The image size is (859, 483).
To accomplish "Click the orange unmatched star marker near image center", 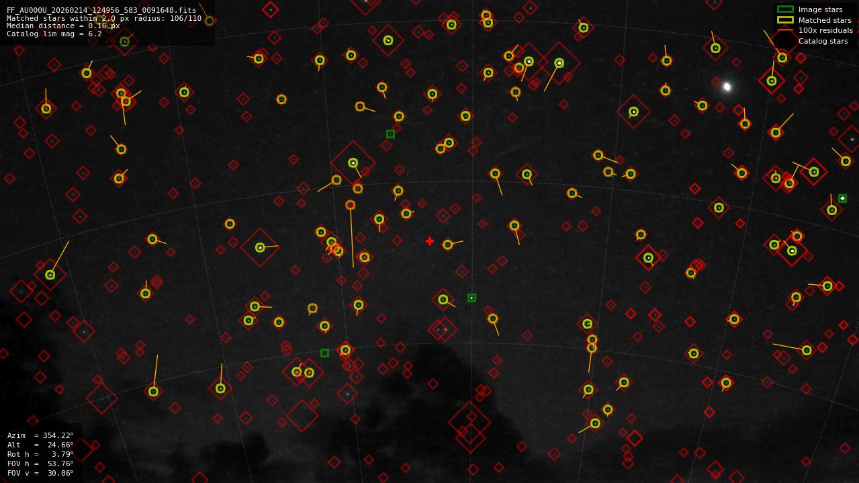I will pos(350,204).
